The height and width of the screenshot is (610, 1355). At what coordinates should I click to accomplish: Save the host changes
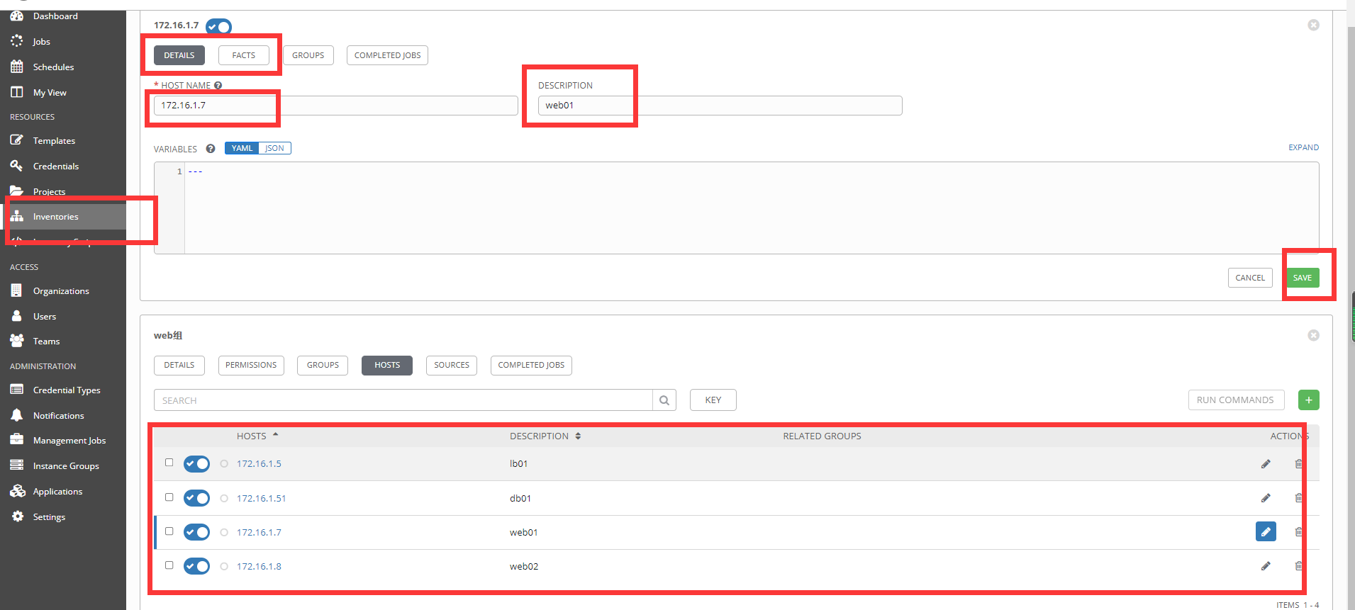1303,278
